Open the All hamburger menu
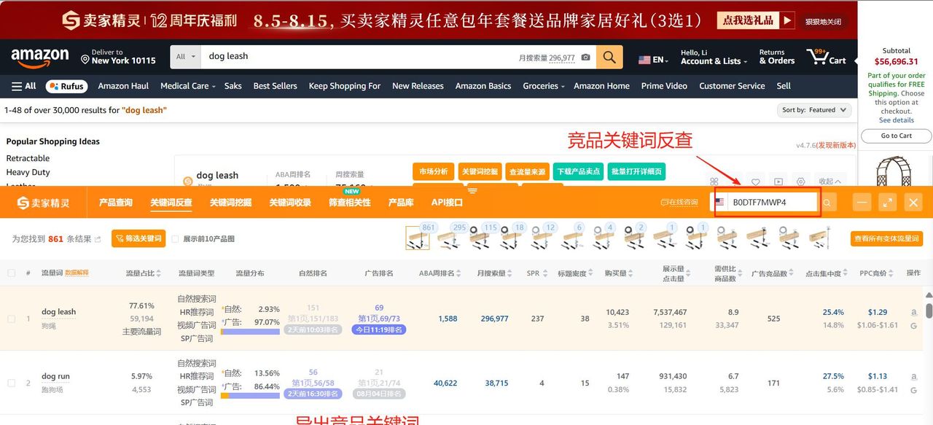The height and width of the screenshot is (425, 933). click(x=23, y=86)
